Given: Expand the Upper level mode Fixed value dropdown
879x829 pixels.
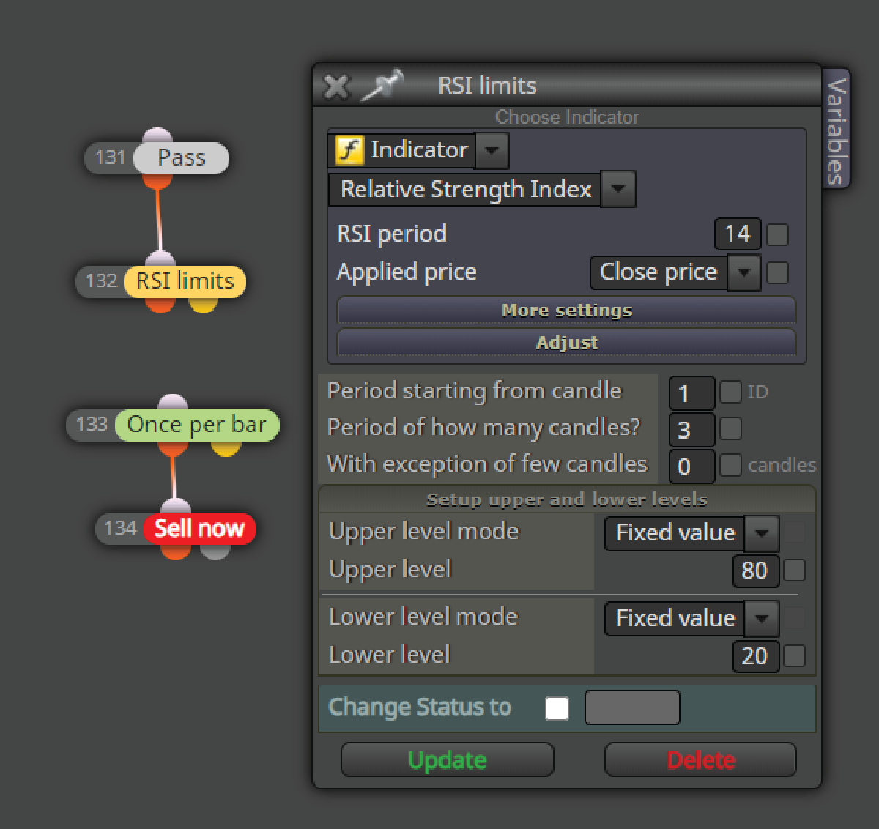Looking at the screenshot, I should [x=762, y=533].
